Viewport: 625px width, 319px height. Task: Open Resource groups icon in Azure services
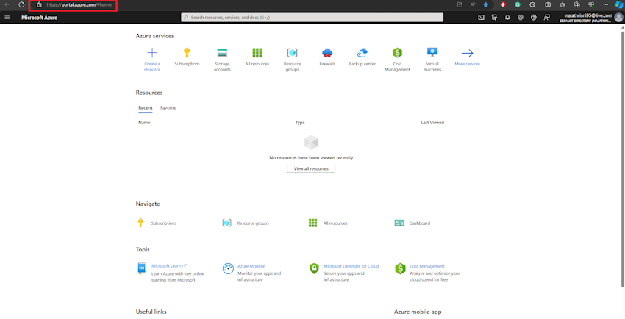click(x=292, y=53)
